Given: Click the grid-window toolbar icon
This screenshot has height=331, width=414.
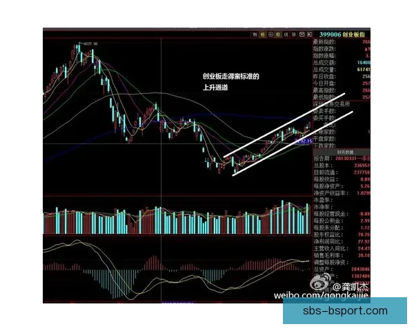Looking at the screenshot, I should pos(270,34).
